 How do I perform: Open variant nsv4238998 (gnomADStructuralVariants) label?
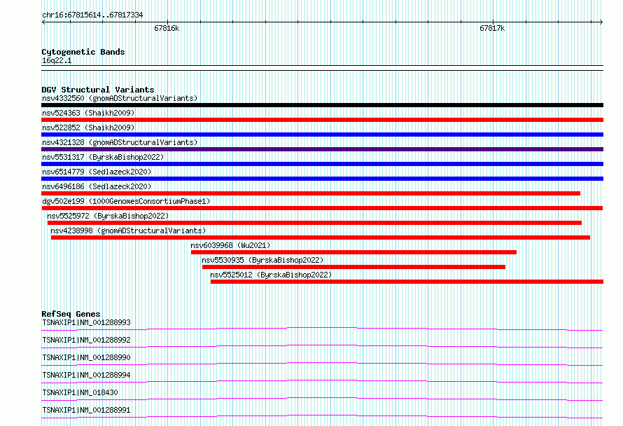pos(128,231)
